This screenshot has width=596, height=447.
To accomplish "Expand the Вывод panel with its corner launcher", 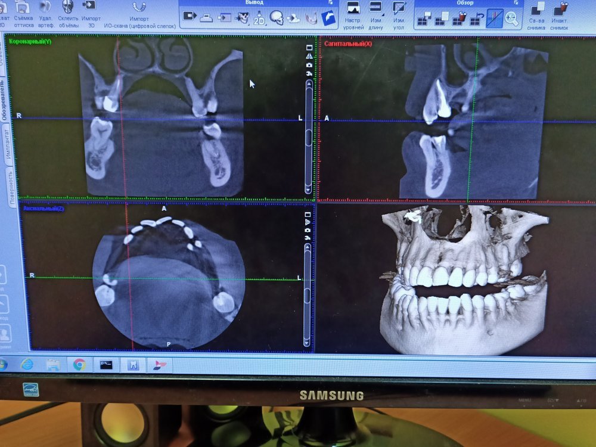I will pyautogui.click(x=330, y=2).
